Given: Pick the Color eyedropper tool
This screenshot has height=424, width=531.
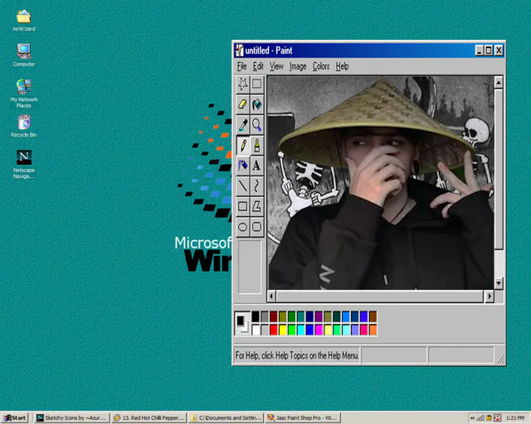Looking at the screenshot, I should pyautogui.click(x=242, y=125).
